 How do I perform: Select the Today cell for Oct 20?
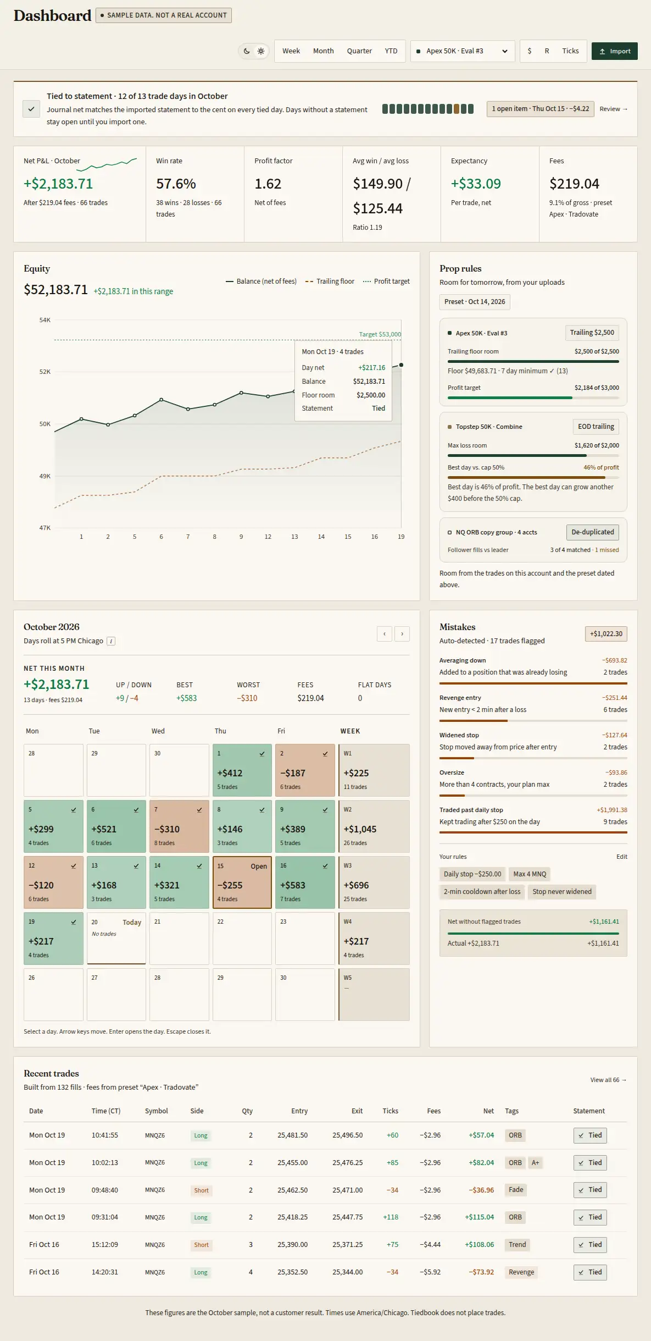(116, 939)
